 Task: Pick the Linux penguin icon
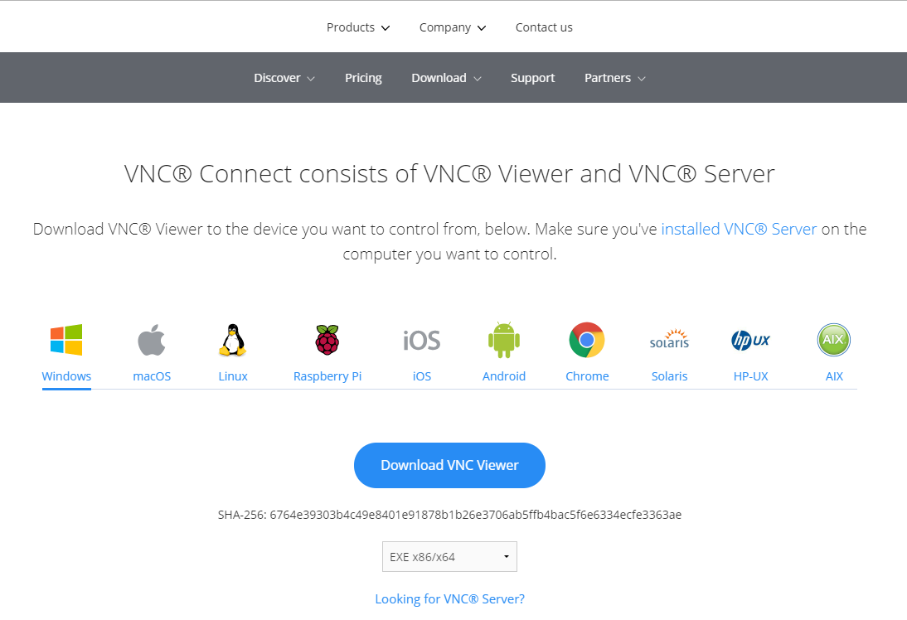click(x=233, y=341)
